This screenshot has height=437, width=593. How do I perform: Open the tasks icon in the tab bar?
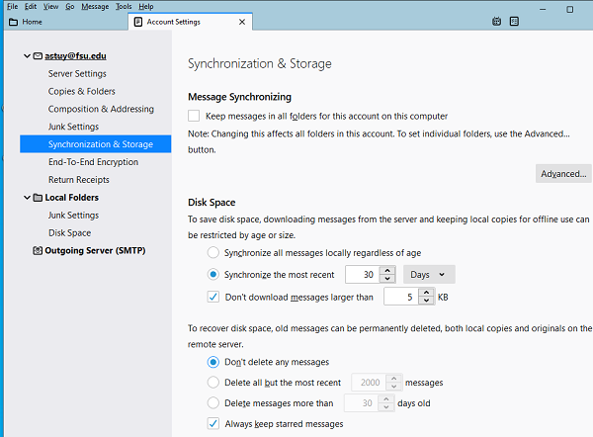click(x=514, y=22)
